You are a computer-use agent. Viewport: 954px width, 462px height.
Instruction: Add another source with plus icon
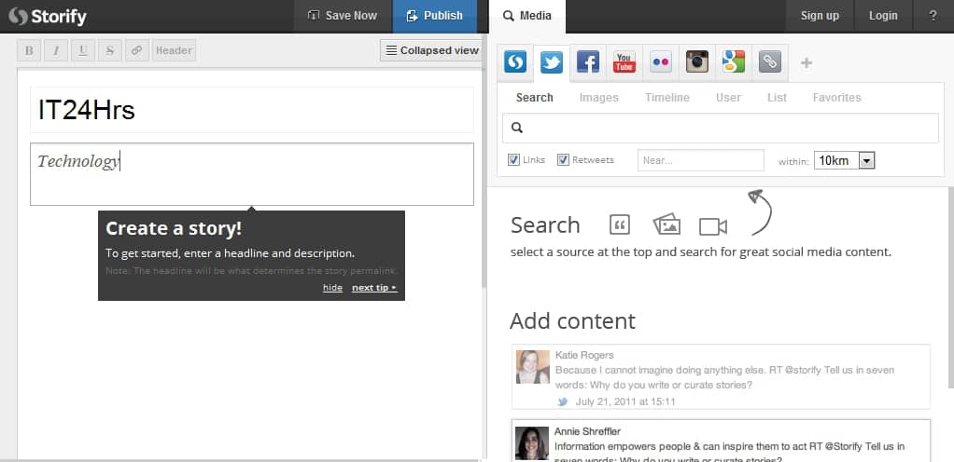pyautogui.click(x=807, y=63)
